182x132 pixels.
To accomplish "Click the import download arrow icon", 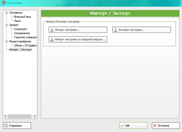I will [x=52, y=30].
